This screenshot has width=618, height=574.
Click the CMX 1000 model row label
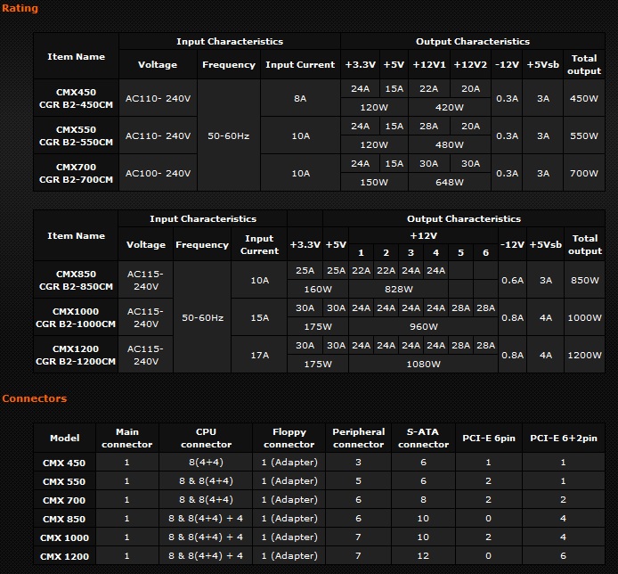pos(64,537)
